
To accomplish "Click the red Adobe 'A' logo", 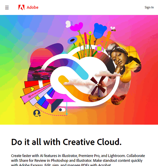I will (x=21, y=7).
